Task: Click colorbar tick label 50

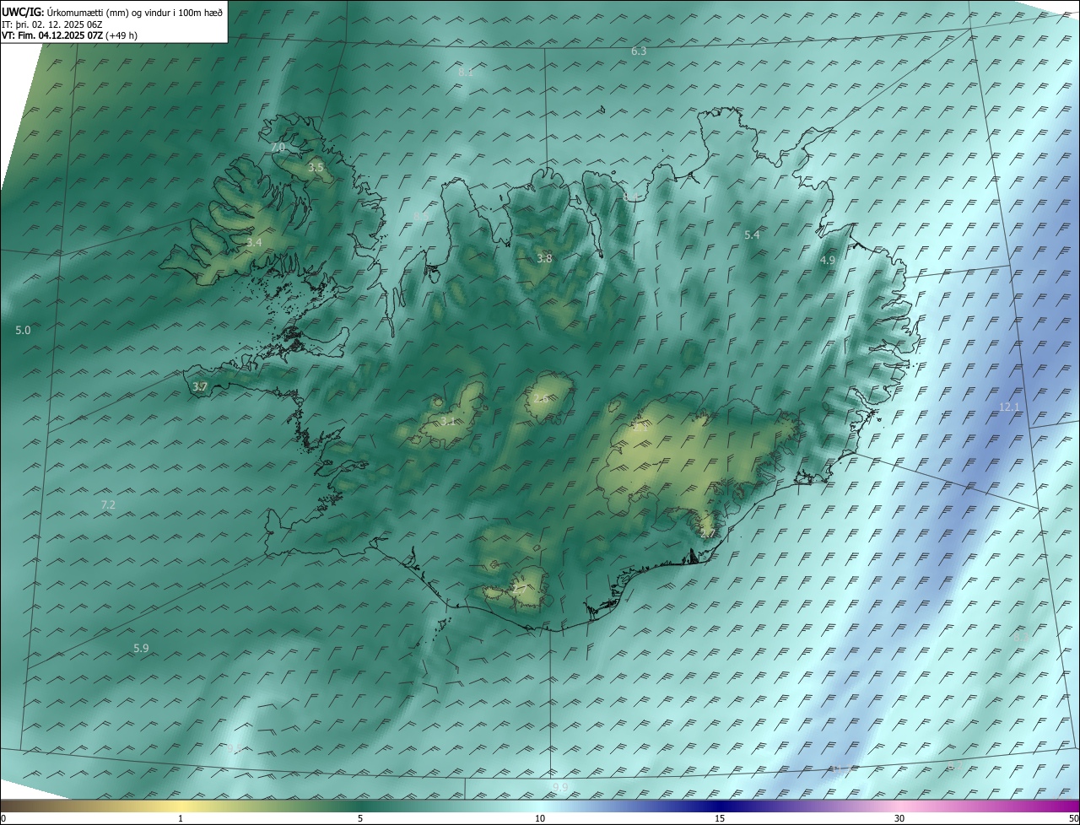Action: (1074, 818)
